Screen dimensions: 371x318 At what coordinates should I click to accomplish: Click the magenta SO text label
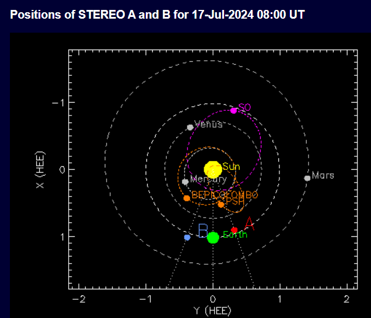click(x=244, y=107)
